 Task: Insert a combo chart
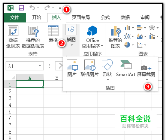[152, 36]
